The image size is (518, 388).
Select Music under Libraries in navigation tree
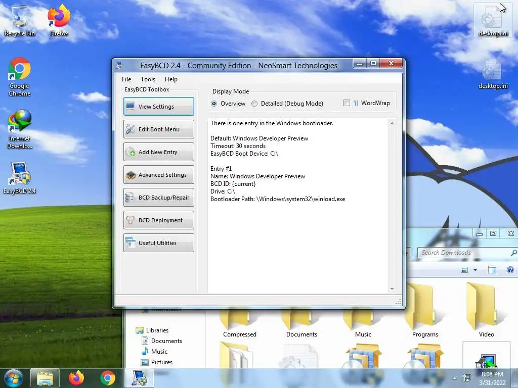[154, 352]
